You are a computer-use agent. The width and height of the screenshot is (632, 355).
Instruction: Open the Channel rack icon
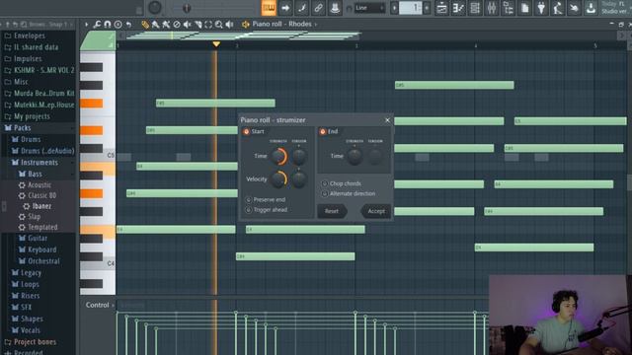pyautogui.click(x=475, y=8)
